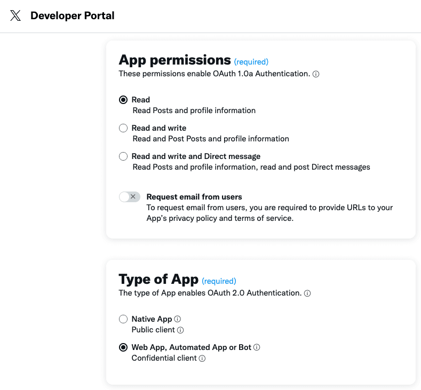Choose the Read and write radio option
This screenshot has height=390, width=421.
123,128
